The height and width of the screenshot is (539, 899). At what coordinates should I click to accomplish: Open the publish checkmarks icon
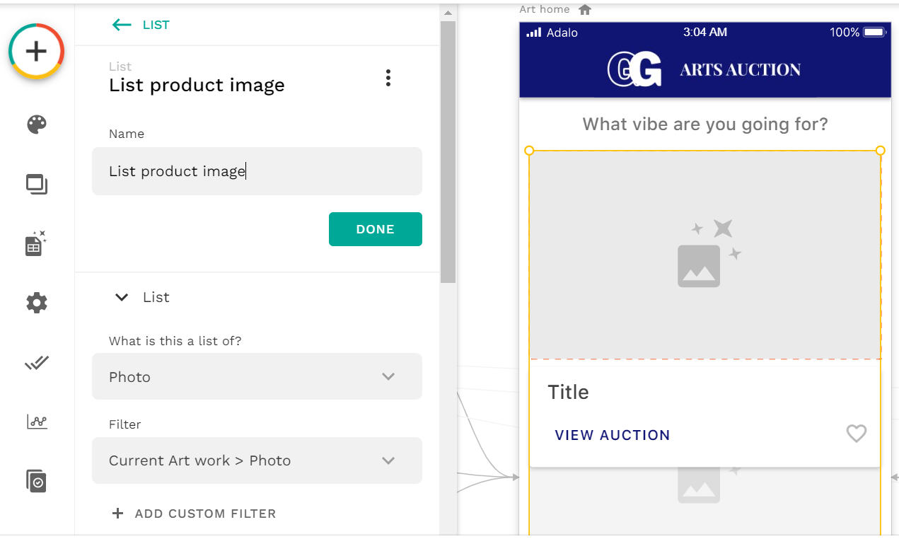[x=36, y=363]
